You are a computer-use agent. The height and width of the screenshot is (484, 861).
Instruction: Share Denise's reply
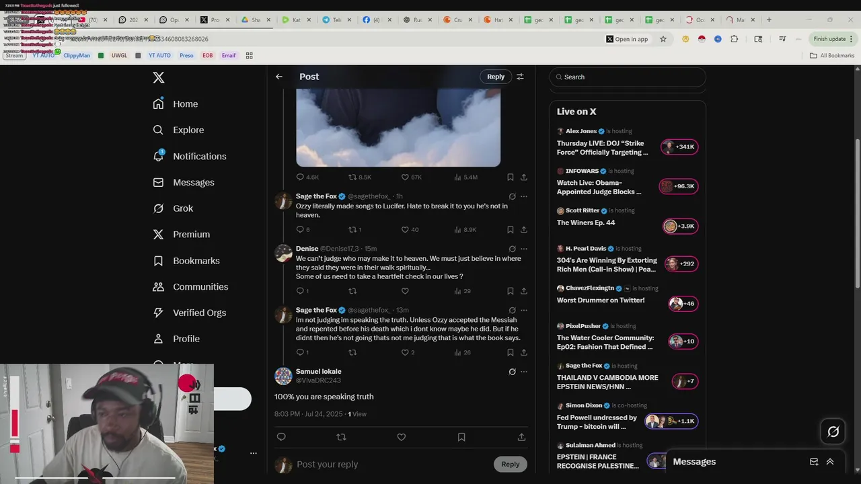524,291
